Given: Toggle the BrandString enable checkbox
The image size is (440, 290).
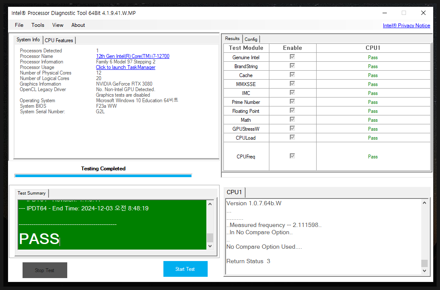Looking at the screenshot, I should [292, 66].
